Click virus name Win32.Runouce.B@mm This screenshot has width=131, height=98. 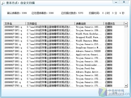[87, 41]
